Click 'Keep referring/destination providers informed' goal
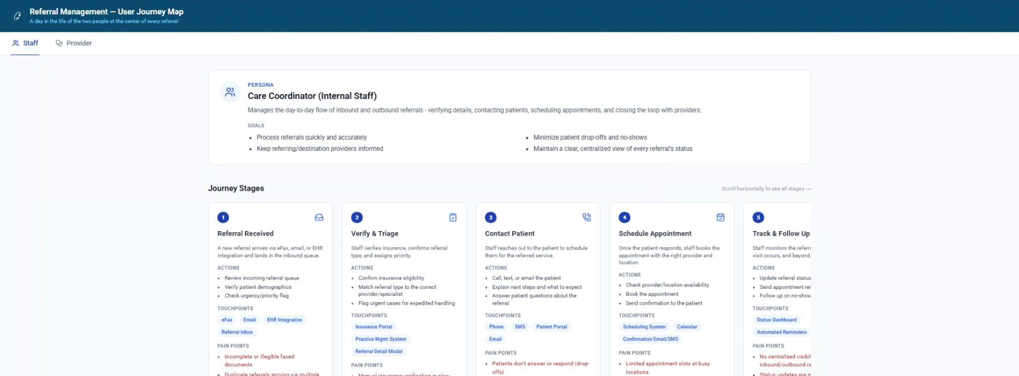1019x376 pixels. click(320, 148)
